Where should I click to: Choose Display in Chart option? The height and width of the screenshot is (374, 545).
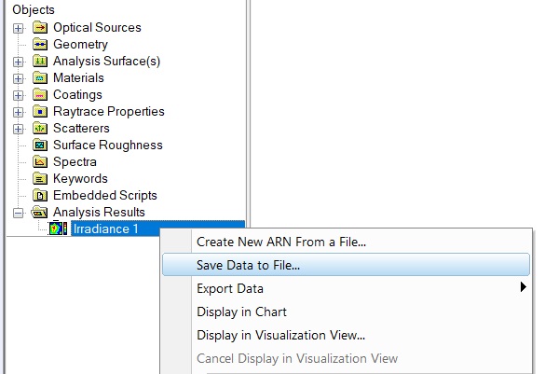coord(241,312)
